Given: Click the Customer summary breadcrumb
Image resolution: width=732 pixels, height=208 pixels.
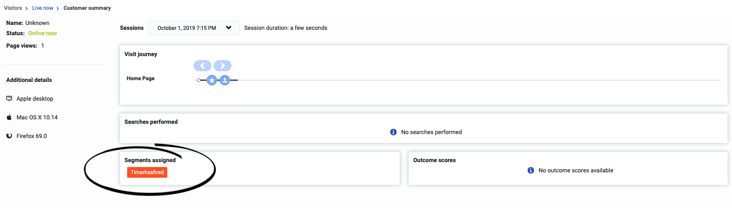Looking at the screenshot, I should [87, 8].
